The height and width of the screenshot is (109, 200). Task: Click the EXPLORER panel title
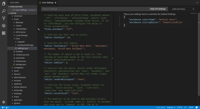coord(15,3)
